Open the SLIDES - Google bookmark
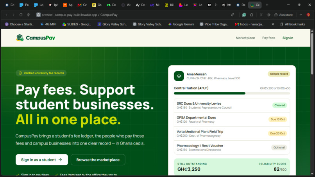 (x=77, y=24)
